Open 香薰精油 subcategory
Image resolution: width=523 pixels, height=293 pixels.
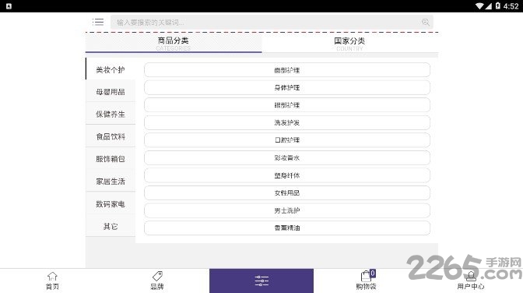pos(287,228)
